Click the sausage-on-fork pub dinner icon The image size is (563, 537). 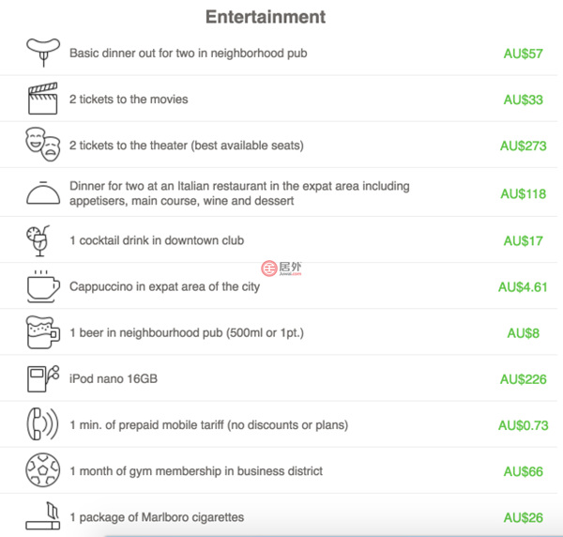[x=42, y=53]
